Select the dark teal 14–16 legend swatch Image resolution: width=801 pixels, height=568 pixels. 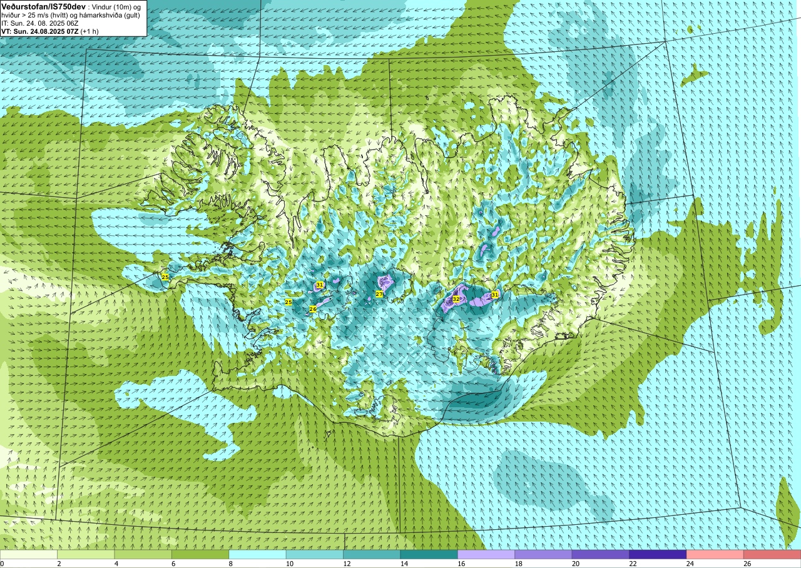pos(429,554)
